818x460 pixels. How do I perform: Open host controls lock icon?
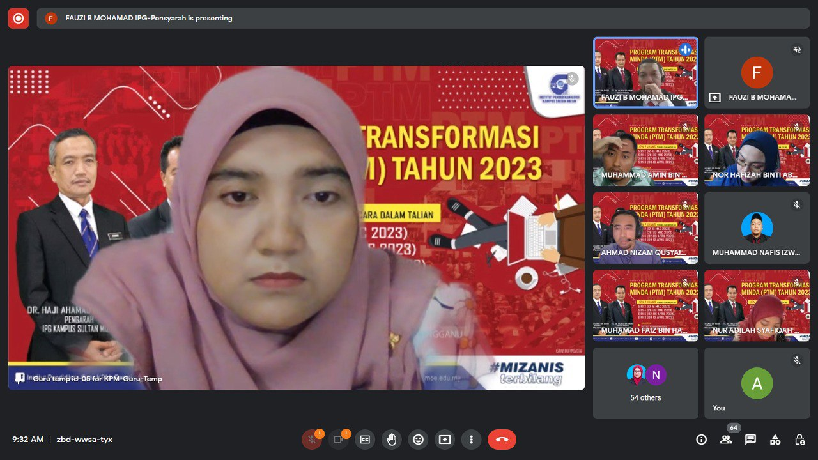pos(799,440)
